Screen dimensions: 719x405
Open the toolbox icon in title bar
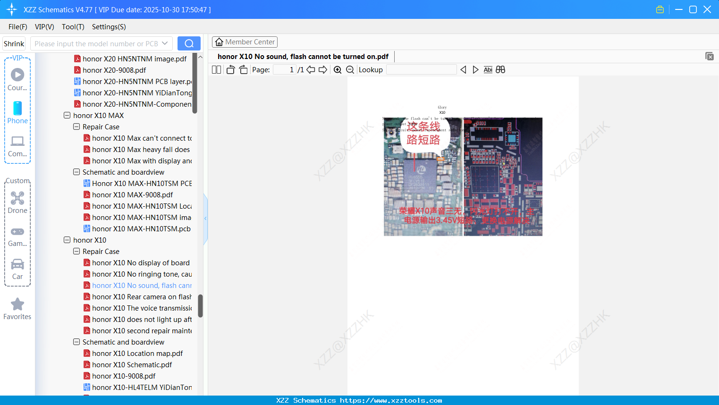660,9
